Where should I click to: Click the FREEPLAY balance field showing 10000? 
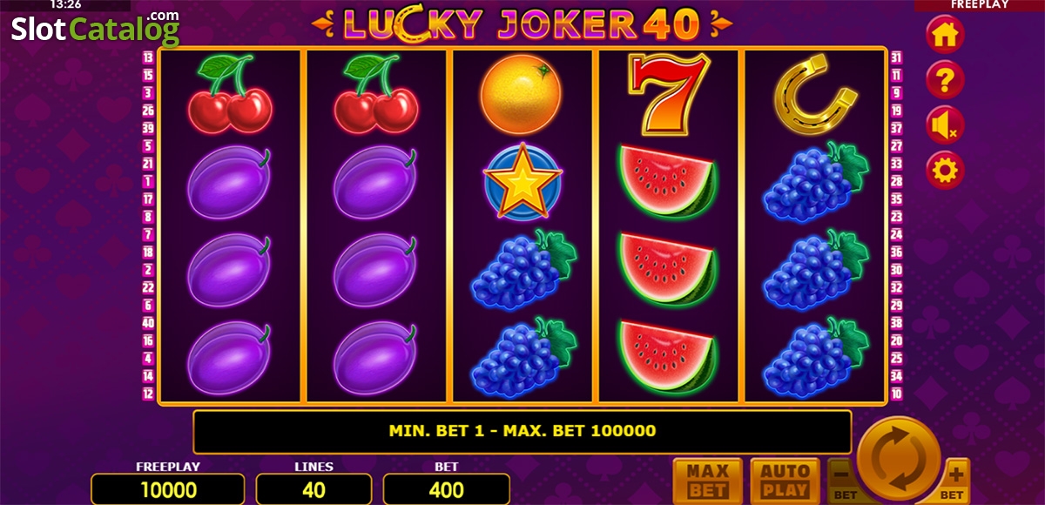(167, 489)
